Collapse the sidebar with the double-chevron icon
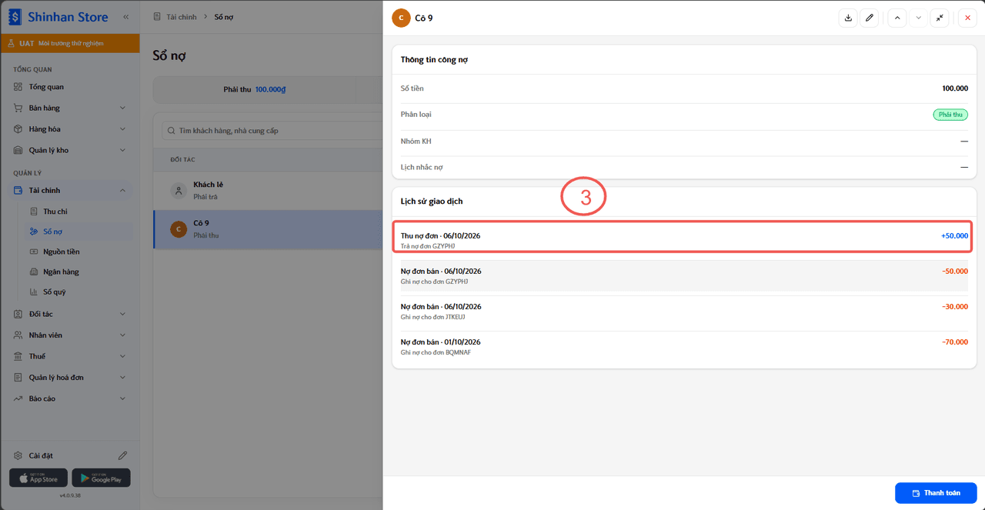This screenshot has height=510, width=985. (x=126, y=17)
